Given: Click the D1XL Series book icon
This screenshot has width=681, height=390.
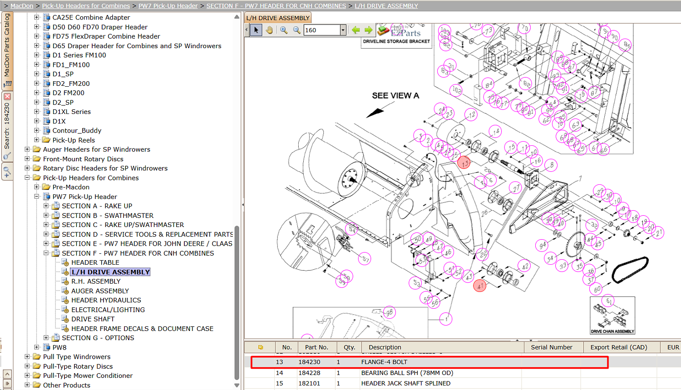Looking at the screenshot, I should pyautogui.click(x=46, y=112).
